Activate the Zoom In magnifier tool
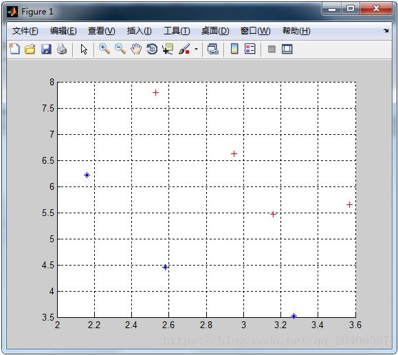This screenshot has height=355, width=398. tap(104, 49)
